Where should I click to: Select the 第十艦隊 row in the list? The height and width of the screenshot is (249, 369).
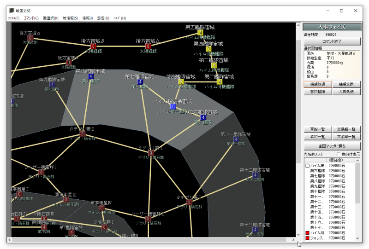(x=329, y=191)
